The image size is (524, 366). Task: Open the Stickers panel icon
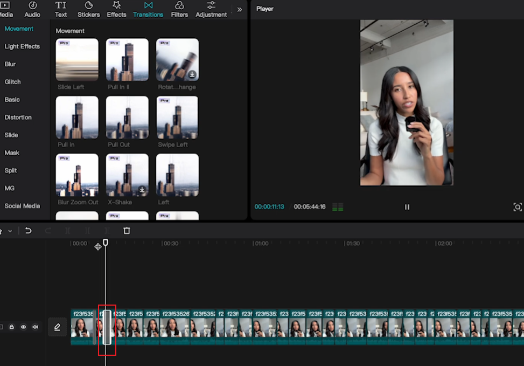[88, 5]
